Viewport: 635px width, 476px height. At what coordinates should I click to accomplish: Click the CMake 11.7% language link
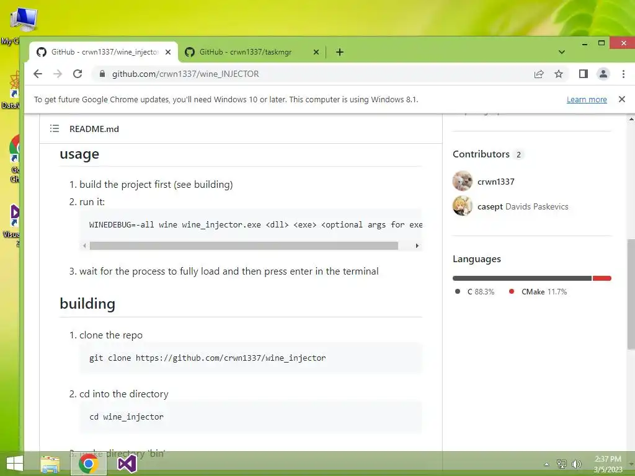click(538, 292)
